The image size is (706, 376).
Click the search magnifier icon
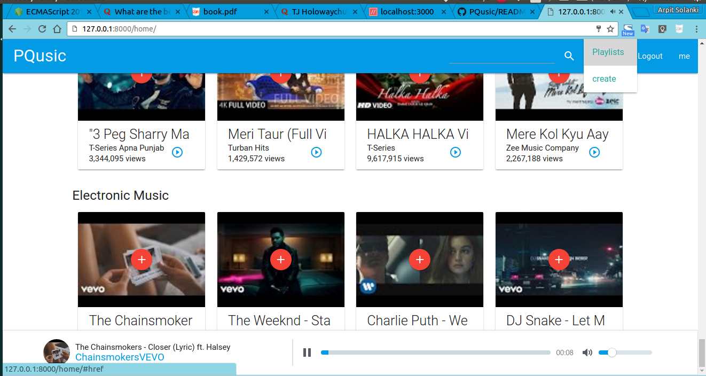click(x=569, y=56)
